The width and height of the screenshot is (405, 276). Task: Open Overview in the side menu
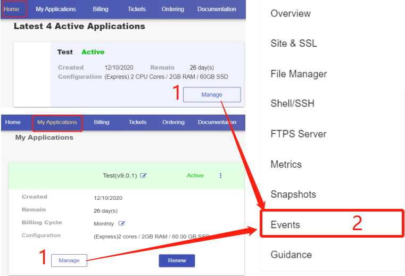(x=291, y=14)
